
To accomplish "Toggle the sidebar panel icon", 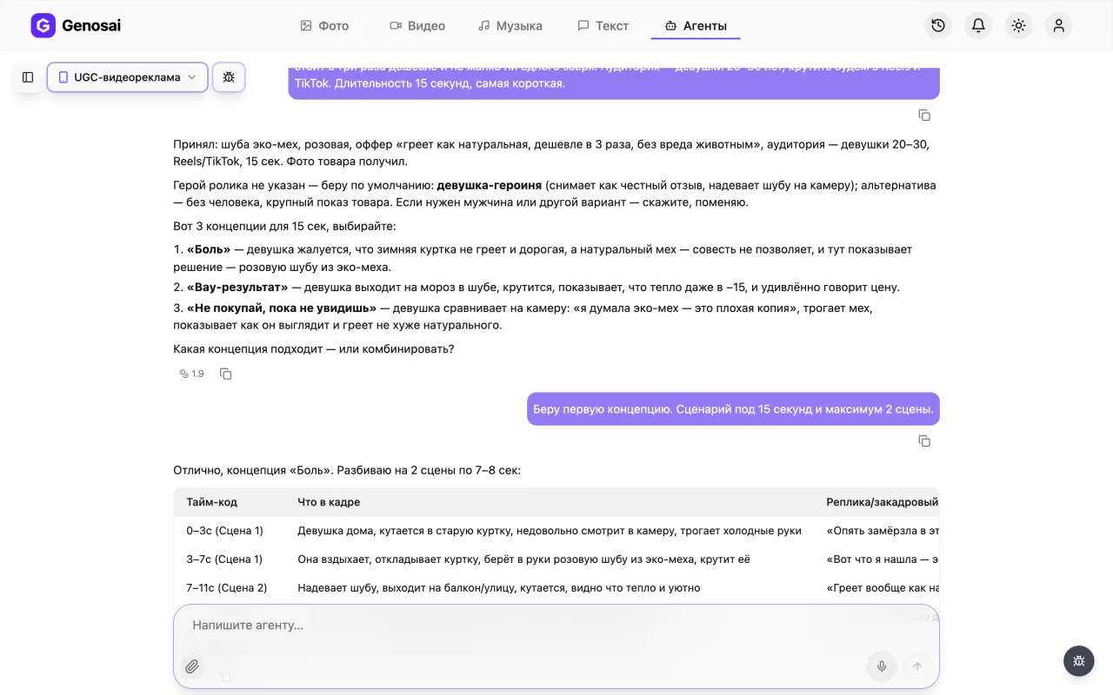I will 28,77.
